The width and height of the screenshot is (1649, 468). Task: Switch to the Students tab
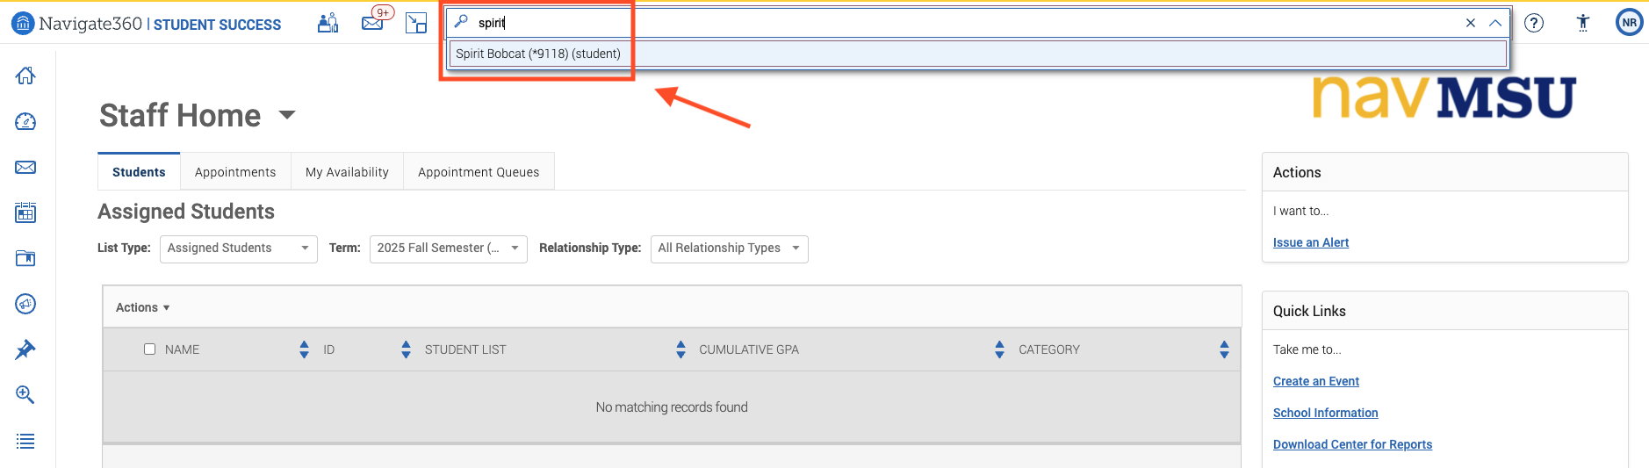point(139,172)
